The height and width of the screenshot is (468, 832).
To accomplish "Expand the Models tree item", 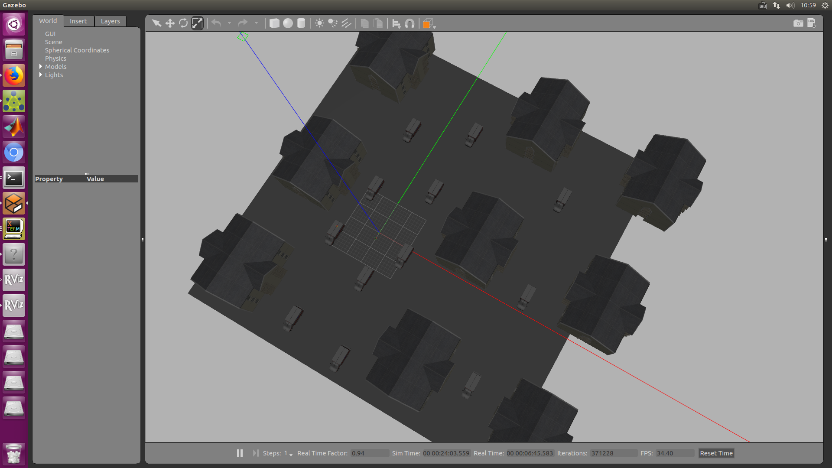I will [x=41, y=66].
